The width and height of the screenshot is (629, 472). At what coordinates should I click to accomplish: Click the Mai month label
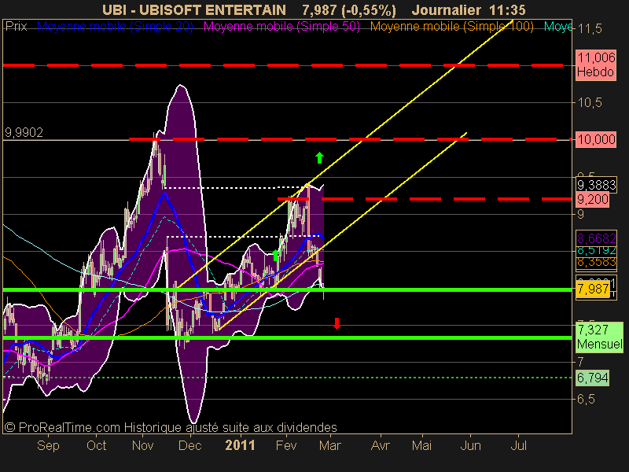422,445
